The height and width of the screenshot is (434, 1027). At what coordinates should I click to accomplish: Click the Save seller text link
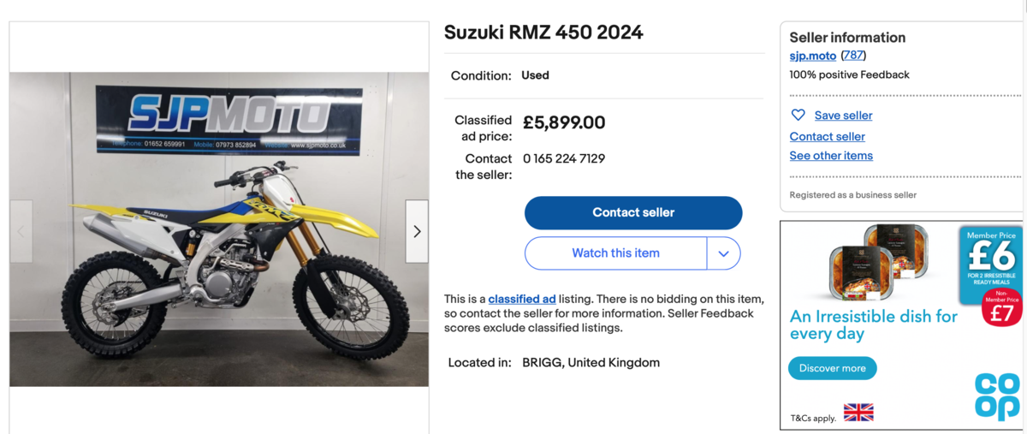coord(843,116)
